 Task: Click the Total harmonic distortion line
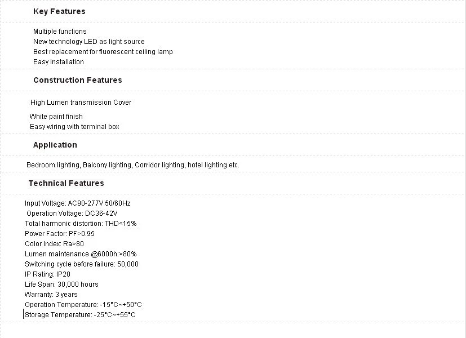click(x=81, y=223)
